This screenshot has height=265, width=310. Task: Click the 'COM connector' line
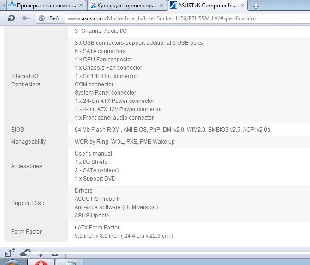[x=94, y=84]
